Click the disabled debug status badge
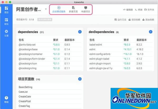This screenshot has width=158, height=109. [45, 20]
